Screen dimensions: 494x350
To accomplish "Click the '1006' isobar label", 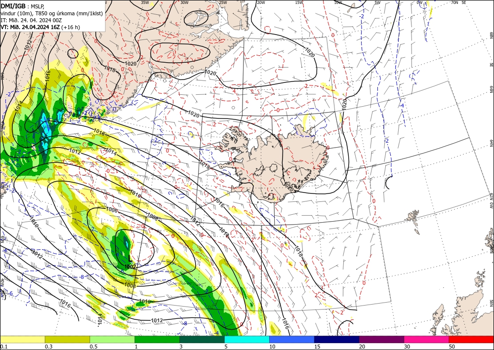I will 112,209.
